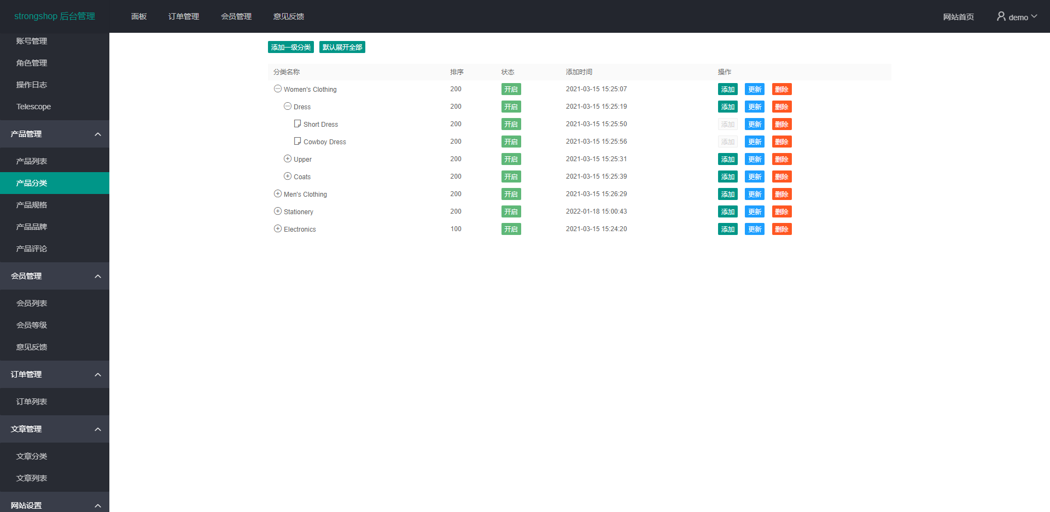Screen dimensions: 1050x512
Task: Expand the Stationery category
Action: (278, 211)
